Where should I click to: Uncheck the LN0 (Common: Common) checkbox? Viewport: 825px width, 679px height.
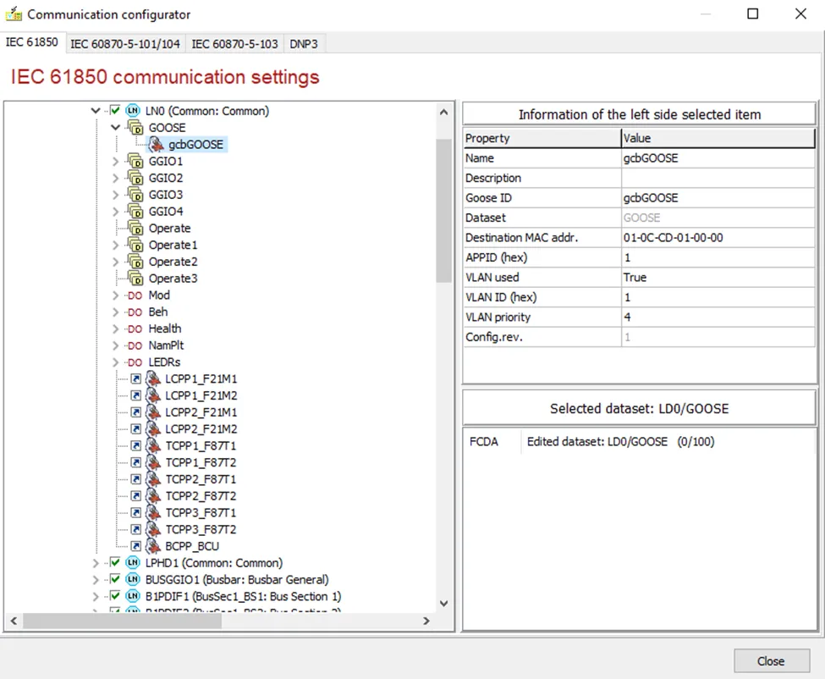(x=115, y=111)
